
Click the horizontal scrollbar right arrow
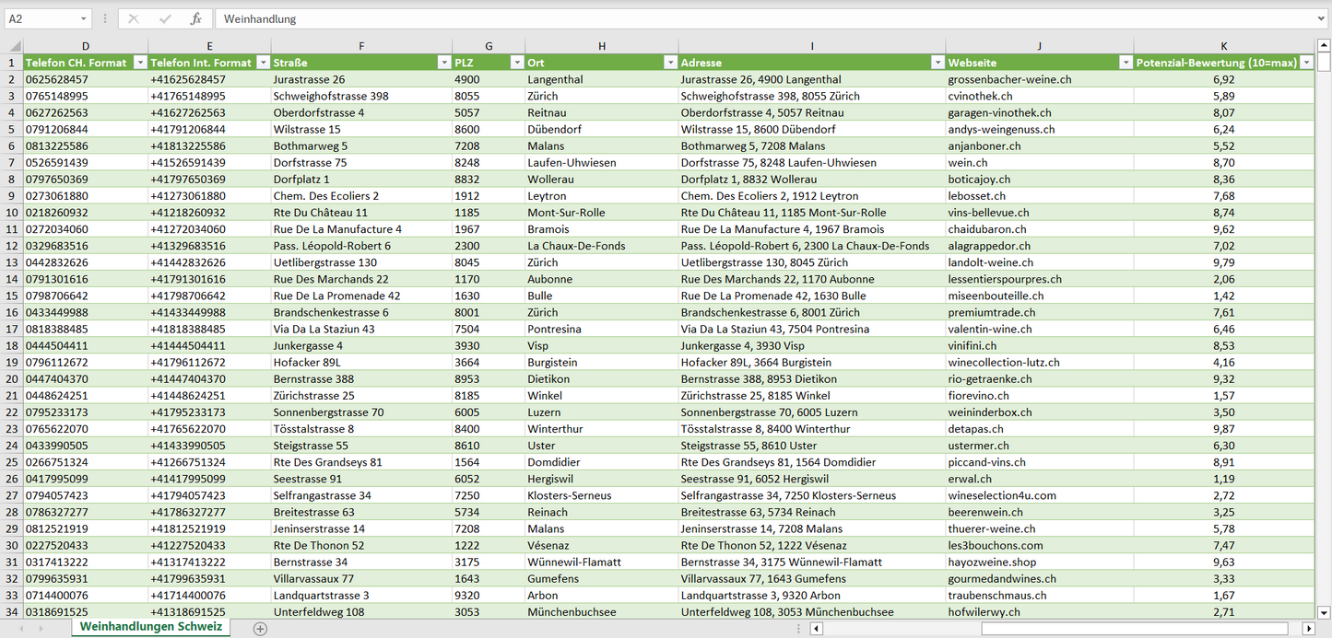click(1307, 628)
